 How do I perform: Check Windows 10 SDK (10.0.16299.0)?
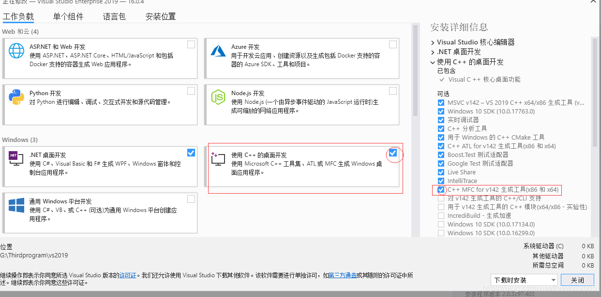coord(441,233)
